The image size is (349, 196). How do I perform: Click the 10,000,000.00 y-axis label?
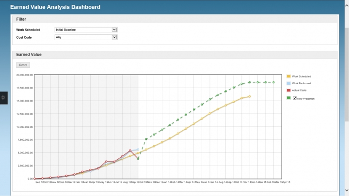click(25, 127)
